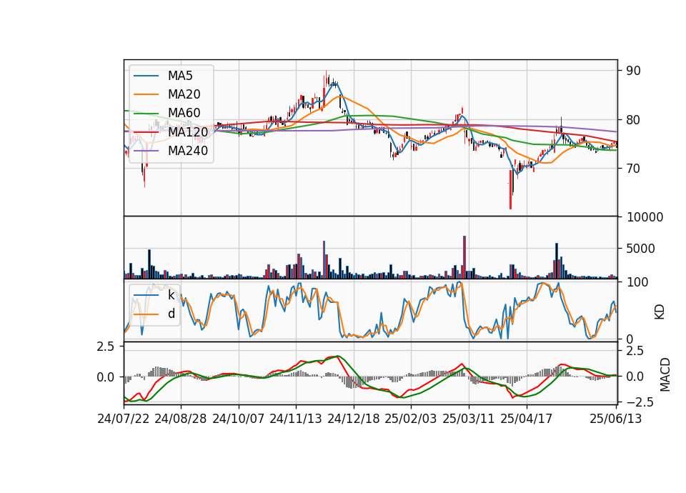Image resolution: width=686 pixels, height=493 pixels.
Task: Click the purple MA240 legend line sample
Action: (x=146, y=151)
